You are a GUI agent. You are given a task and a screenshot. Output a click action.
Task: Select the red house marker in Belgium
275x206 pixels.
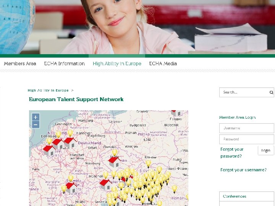point(49,150)
